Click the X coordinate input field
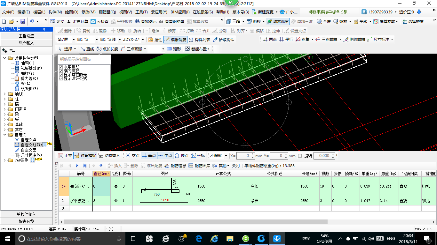This screenshot has width=437, height=245. pyautogui.click(x=245, y=156)
